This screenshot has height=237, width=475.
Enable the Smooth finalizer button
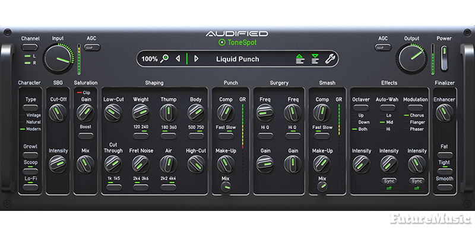click(445, 187)
